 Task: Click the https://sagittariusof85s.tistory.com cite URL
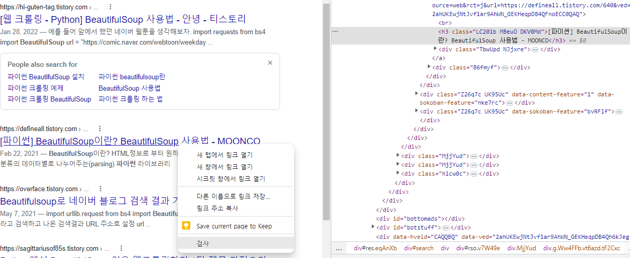pyautogui.click(x=49, y=248)
